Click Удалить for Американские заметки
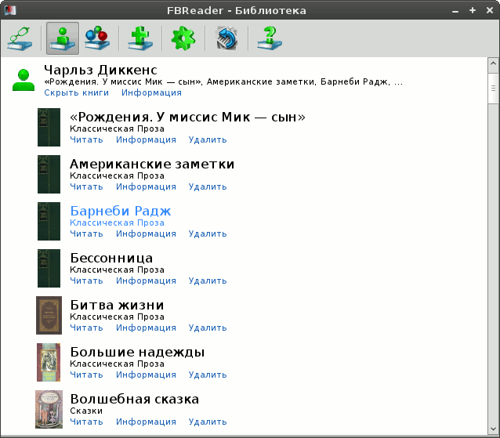 click(x=208, y=186)
